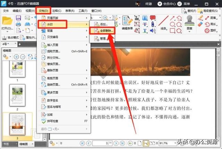222x149 pixels.
Task: Choose 全部删除 remove all watermarks
Action: pyautogui.click(x=102, y=31)
